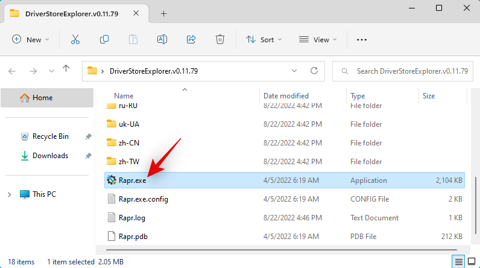Select the Rapr.exe.config file name
The height and width of the screenshot is (268, 480).
(144, 199)
